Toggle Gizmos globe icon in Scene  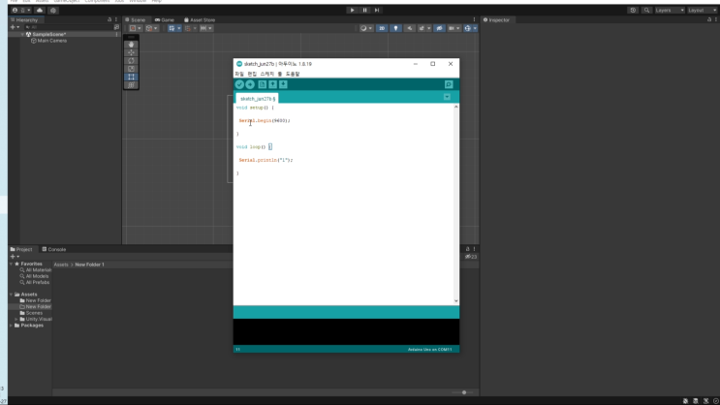click(x=467, y=28)
